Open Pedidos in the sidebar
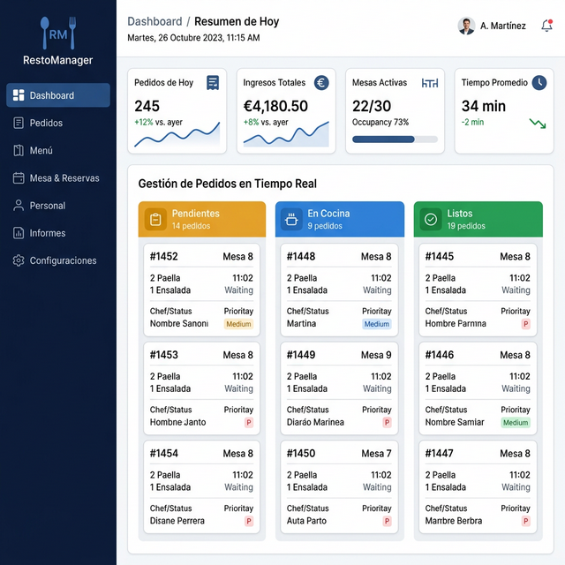 coord(46,123)
